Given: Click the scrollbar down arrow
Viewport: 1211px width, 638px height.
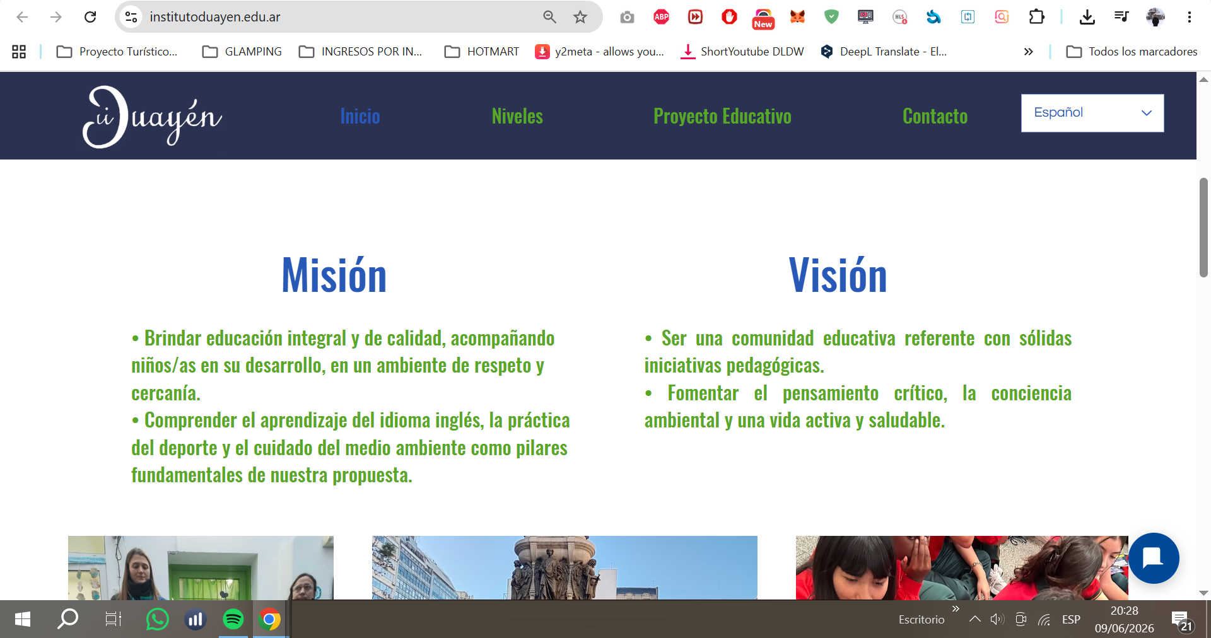Looking at the screenshot, I should point(1203,593).
